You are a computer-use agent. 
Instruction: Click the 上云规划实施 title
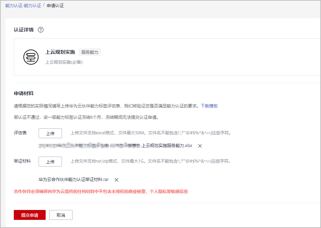(60, 52)
